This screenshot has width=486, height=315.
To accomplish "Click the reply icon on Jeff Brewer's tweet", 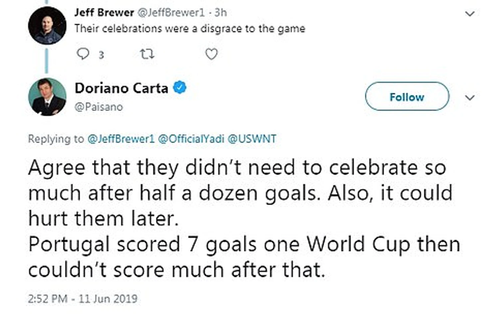I will coord(83,54).
